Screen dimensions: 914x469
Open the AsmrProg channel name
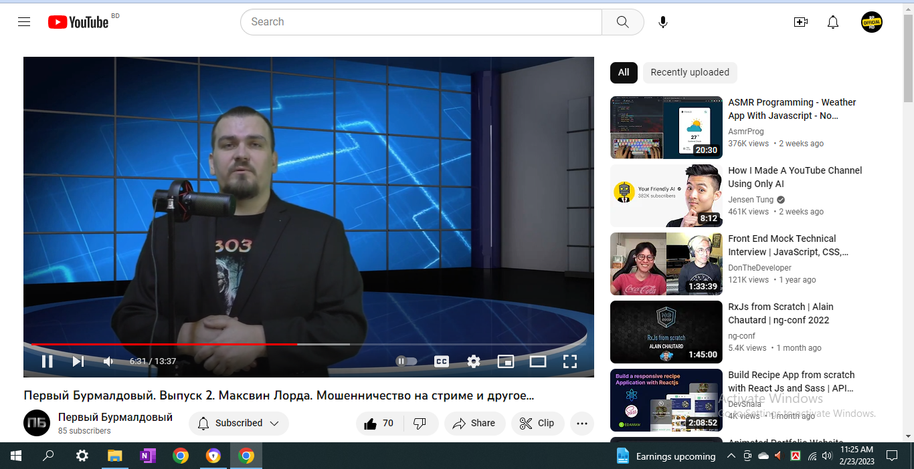(746, 132)
